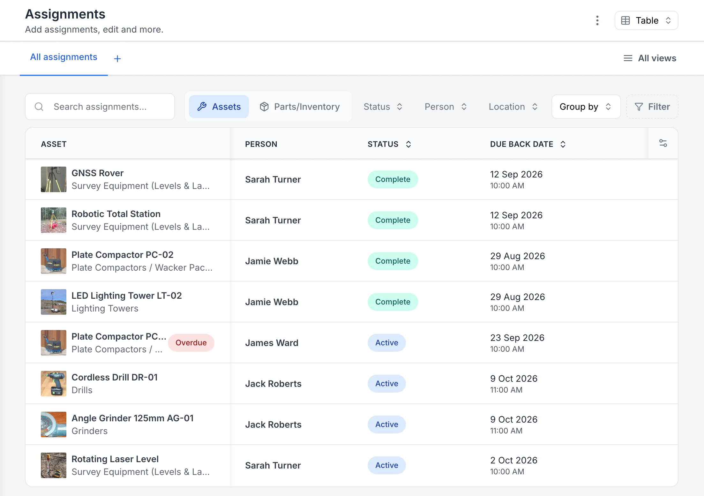704x496 pixels.
Task: Toggle to the Assets segment
Action: pos(219,107)
